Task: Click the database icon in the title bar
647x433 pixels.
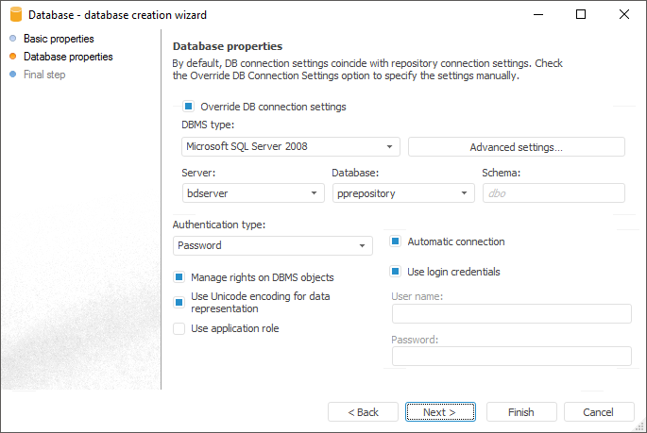Action: pos(16,15)
